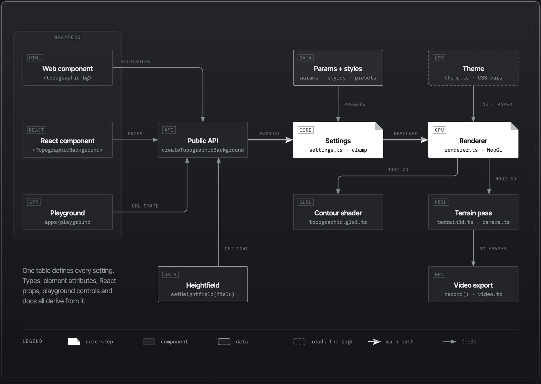Click the dashed reads-the-page legend icon
The width and height of the screenshot is (541, 384).
click(x=299, y=342)
